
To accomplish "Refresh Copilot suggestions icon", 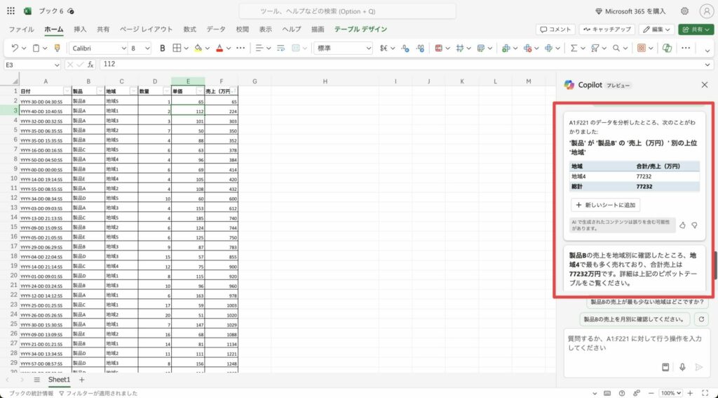I will [701, 319].
